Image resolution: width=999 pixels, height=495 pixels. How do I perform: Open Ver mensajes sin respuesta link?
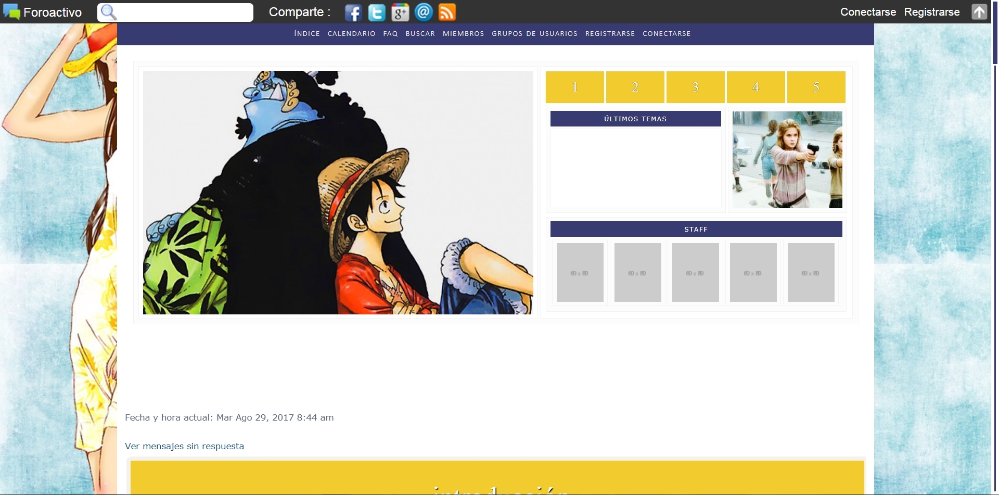pyautogui.click(x=184, y=446)
